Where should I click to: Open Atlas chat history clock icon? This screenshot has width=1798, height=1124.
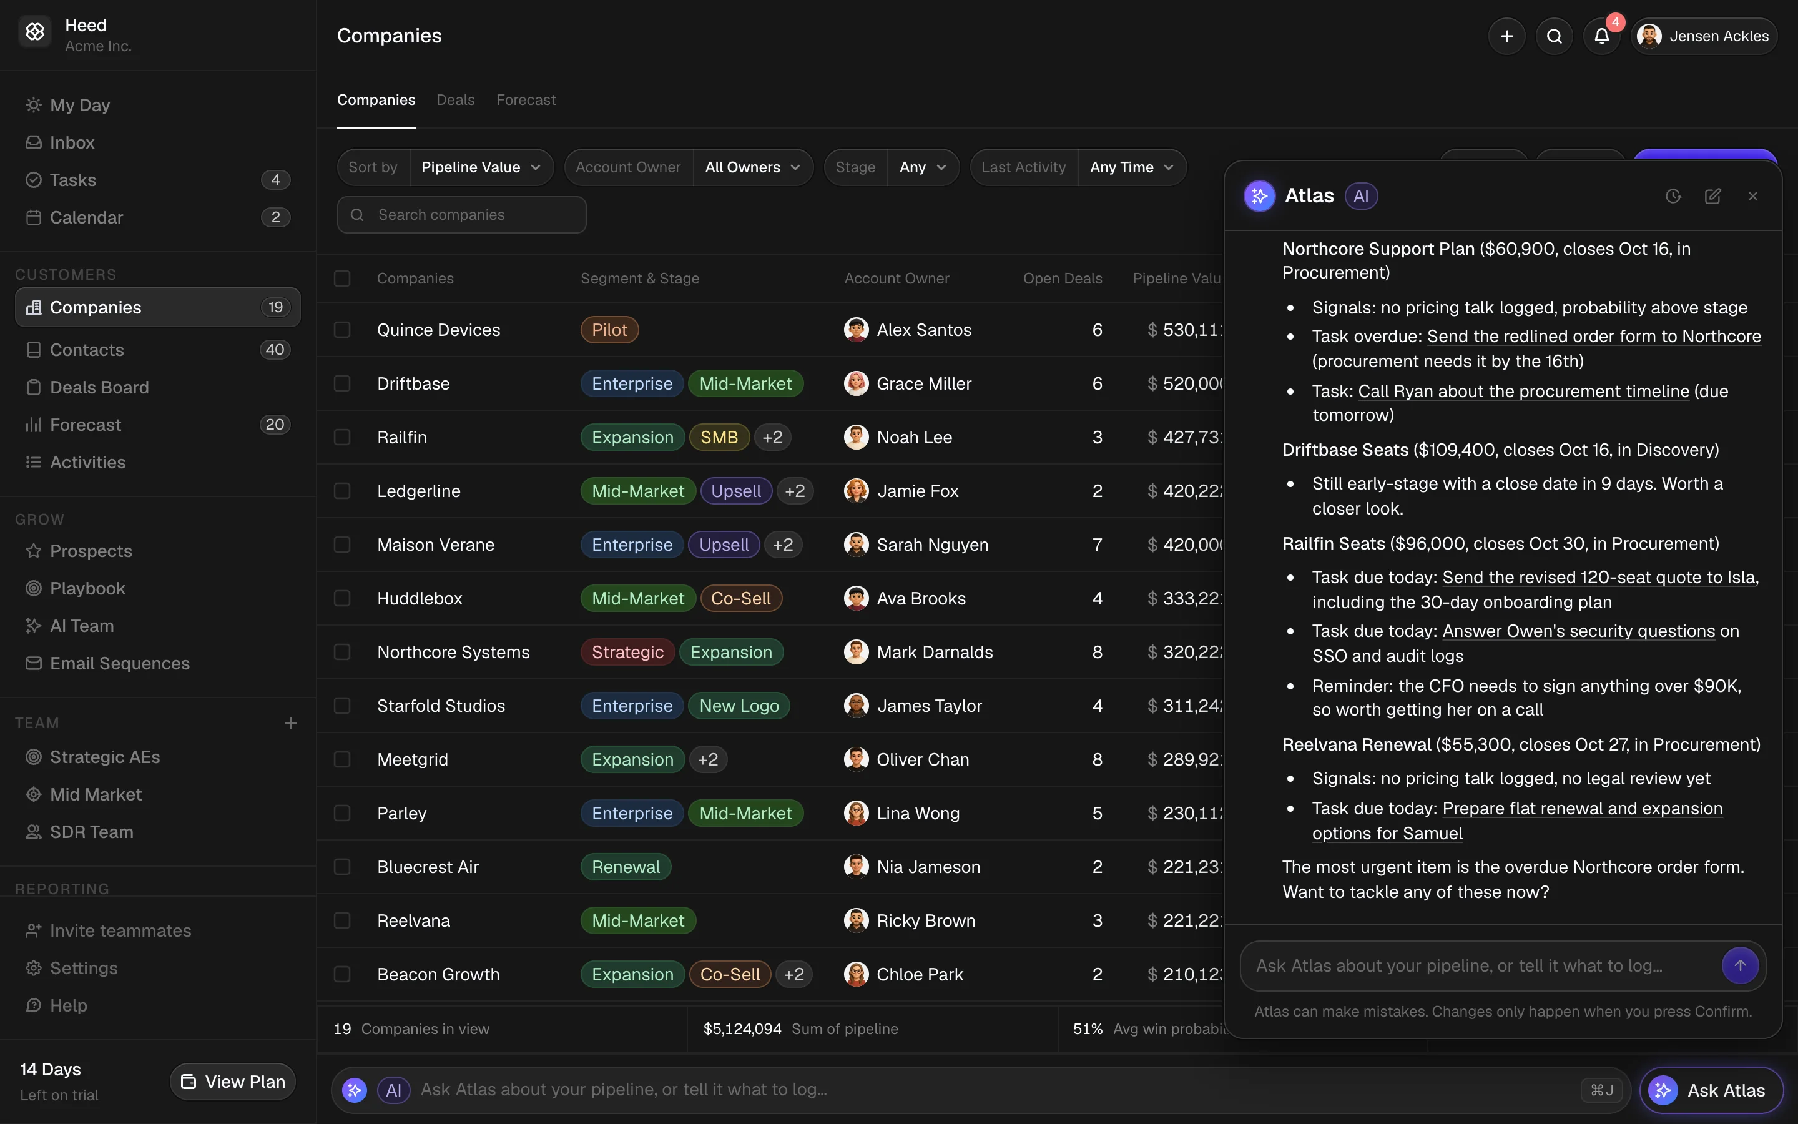coord(1673,196)
